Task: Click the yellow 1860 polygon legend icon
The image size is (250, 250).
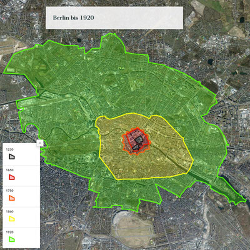Action: coord(12,219)
